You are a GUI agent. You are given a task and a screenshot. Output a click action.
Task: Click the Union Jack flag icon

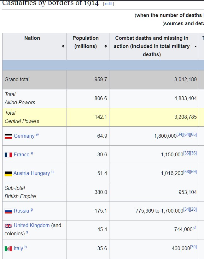point(8,226)
